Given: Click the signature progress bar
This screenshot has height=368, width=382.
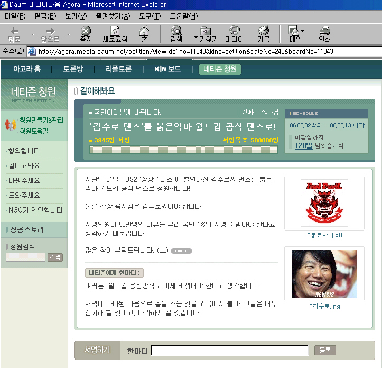Looking at the screenshot, I should [x=183, y=150].
